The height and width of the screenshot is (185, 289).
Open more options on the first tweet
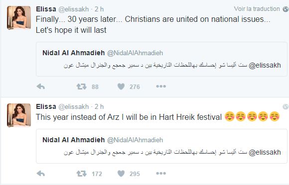161,86
